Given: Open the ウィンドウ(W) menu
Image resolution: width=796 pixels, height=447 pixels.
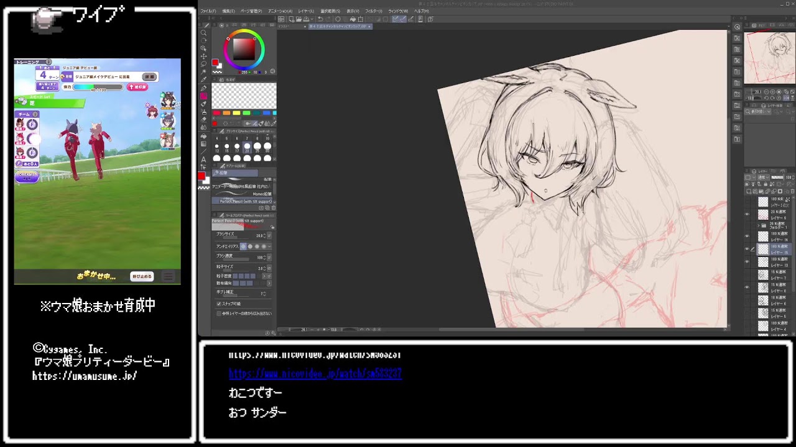Looking at the screenshot, I should pyautogui.click(x=398, y=11).
